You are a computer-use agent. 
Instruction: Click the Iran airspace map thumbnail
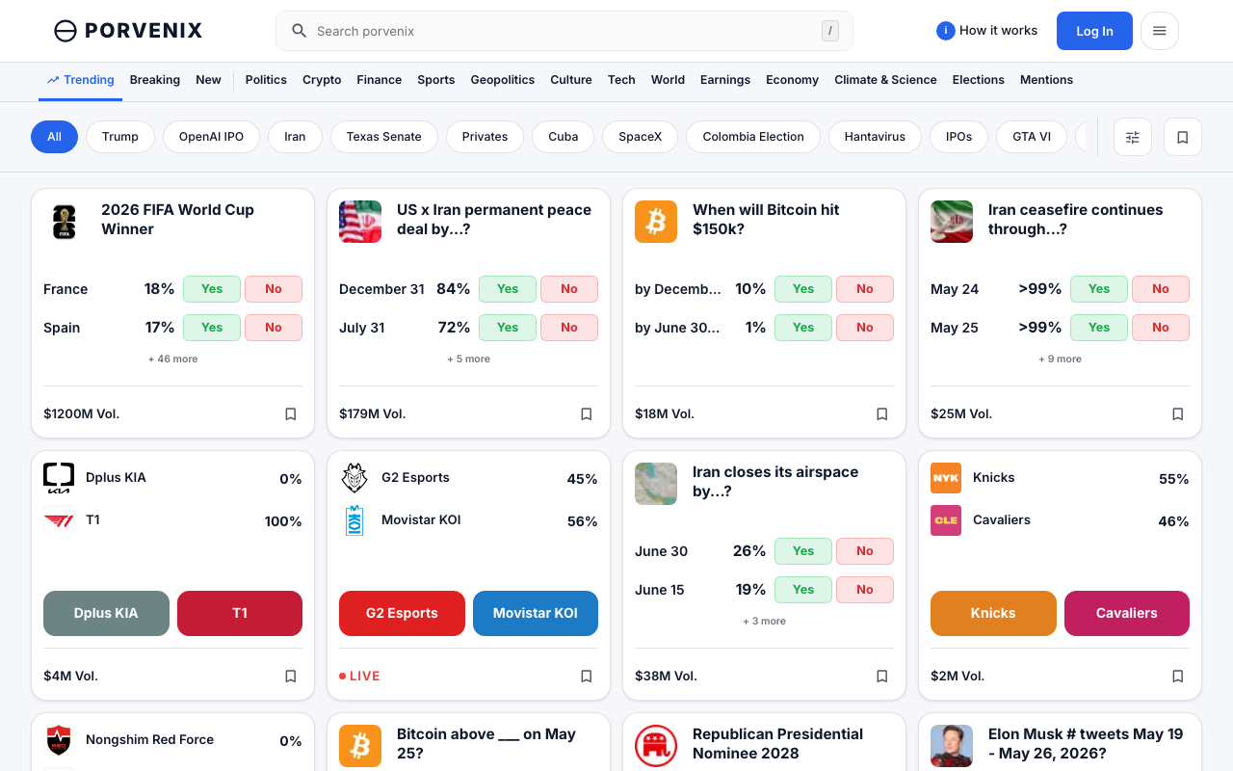656,484
